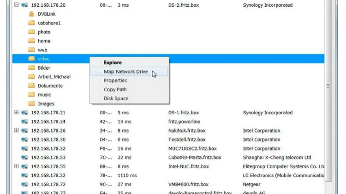Click the Images folder icon
346x194 pixels.
pyautogui.click(x=31, y=103)
